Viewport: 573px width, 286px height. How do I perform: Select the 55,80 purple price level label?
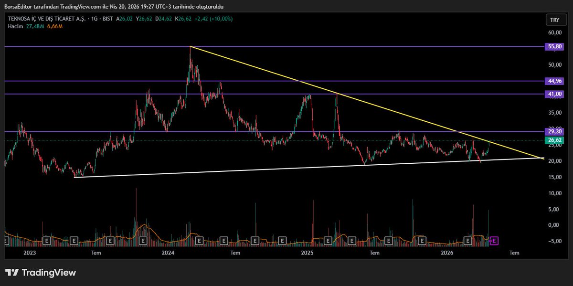(554, 47)
